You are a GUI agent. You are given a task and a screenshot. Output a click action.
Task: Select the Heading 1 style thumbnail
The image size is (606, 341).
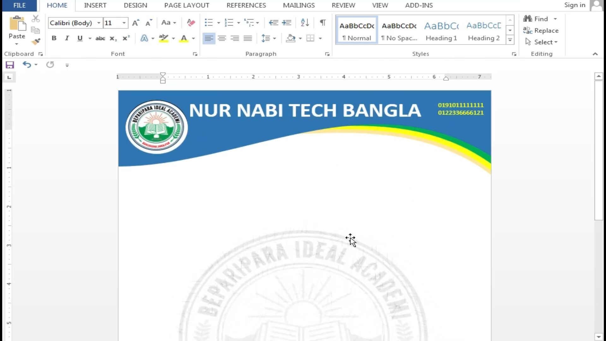pos(441,30)
